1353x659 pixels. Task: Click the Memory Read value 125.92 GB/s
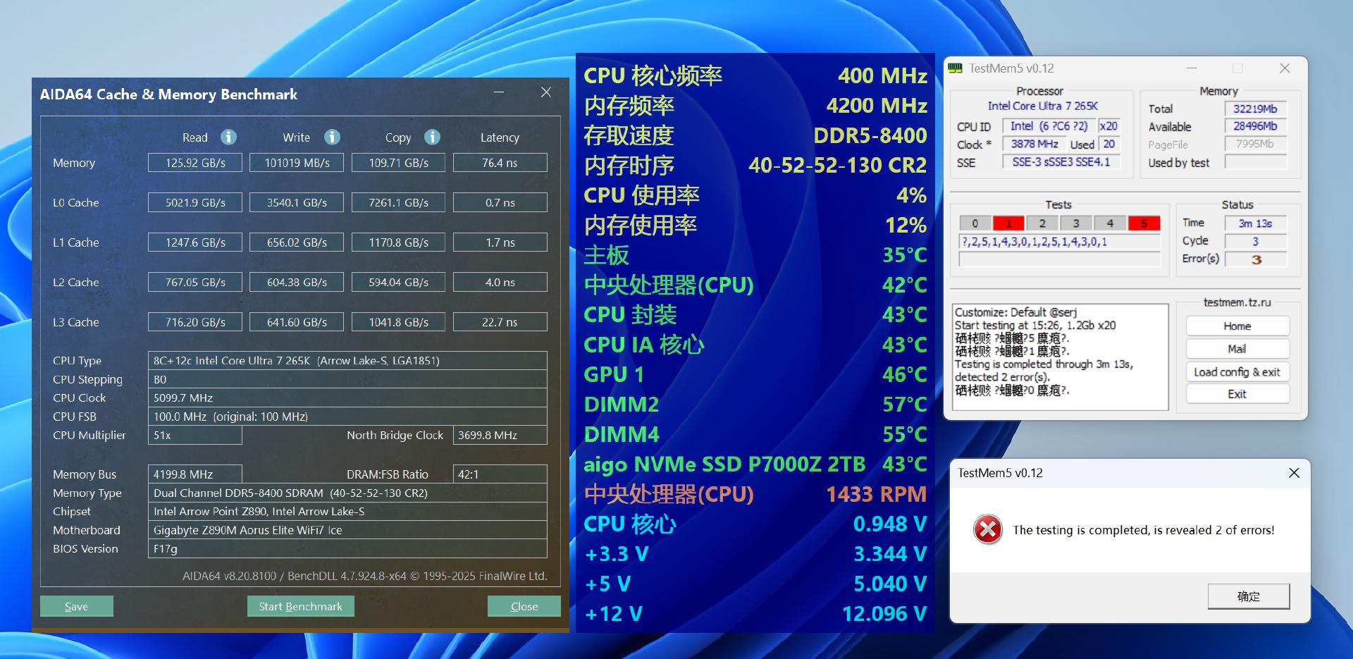click(195, 163)
